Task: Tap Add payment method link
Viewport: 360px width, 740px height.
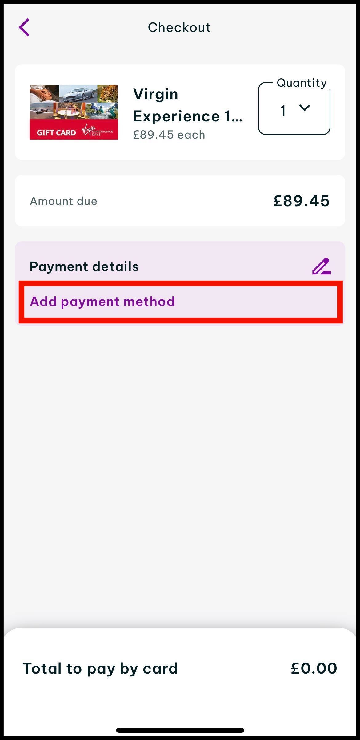Action: point(102,301)
